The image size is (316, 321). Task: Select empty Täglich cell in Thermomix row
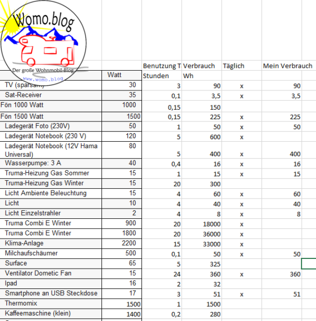point(242,304)
